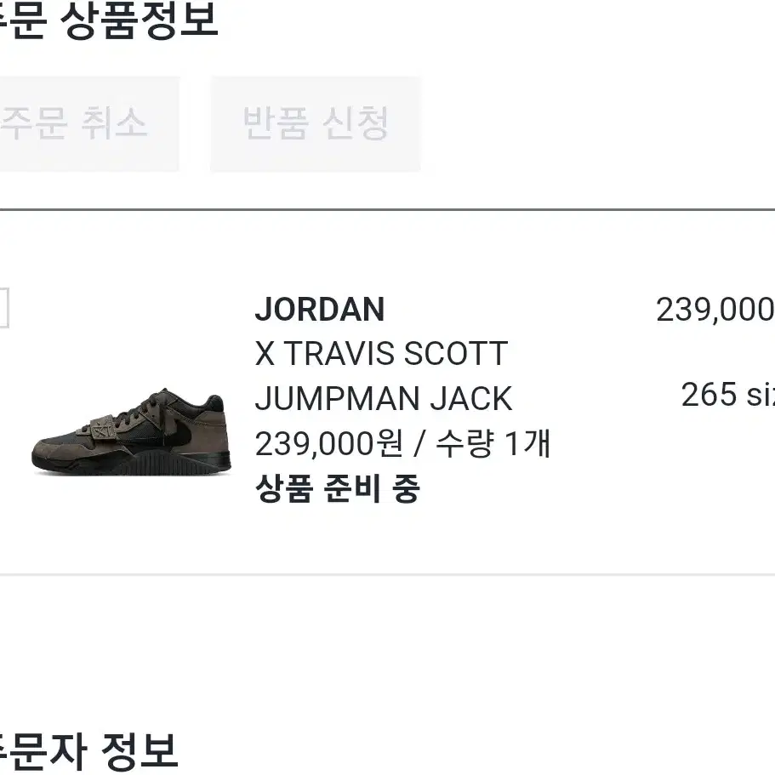Viewport: 775px width, 775px height.
Task: Click the light divider below product row
Action: pyautogui.click(x=388, y=575)
